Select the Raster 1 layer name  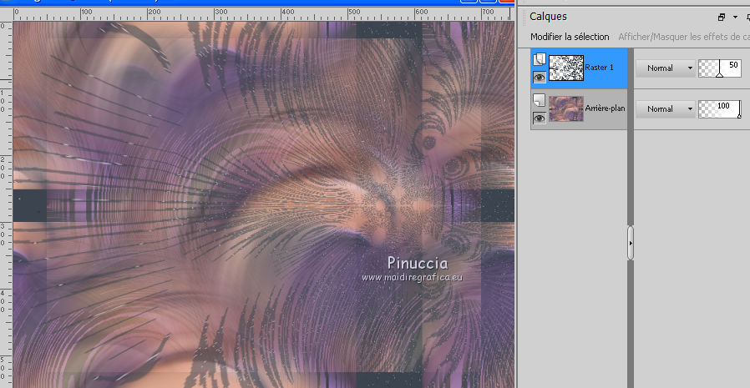point(599,68)
